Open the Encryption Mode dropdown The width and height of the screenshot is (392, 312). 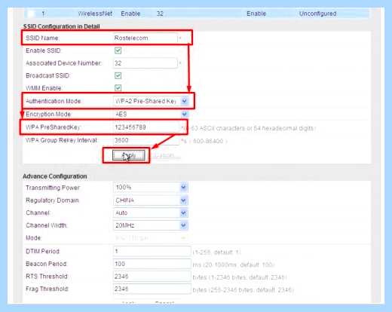coord(151,114)
